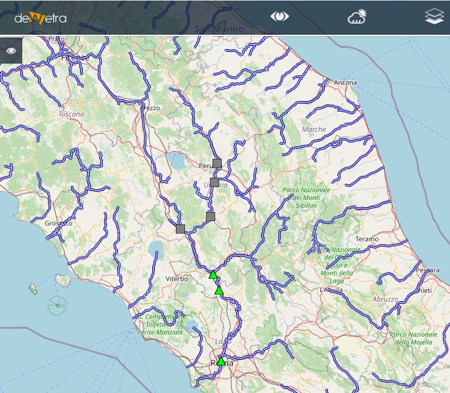This screenshot has width=450, height=393.
Task: Open the observations eye icon in header
Action: tap(279, 16)
